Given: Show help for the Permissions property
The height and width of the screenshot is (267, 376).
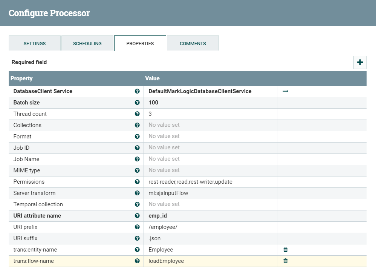Looking at the screenshot, I should pyautogui.click(x=137, y=181).
